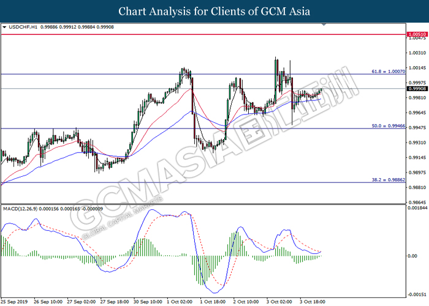Click the 38.2 = 0.98862 Fibonacci label
429x306 pixels.
point(389,179)
